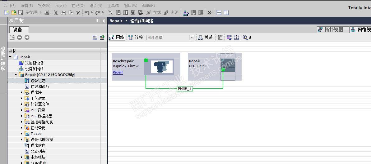The width and height of the screenshot is (371, 164).
Task: Click the Accessible devices icon
Action: tap(186, 13)
